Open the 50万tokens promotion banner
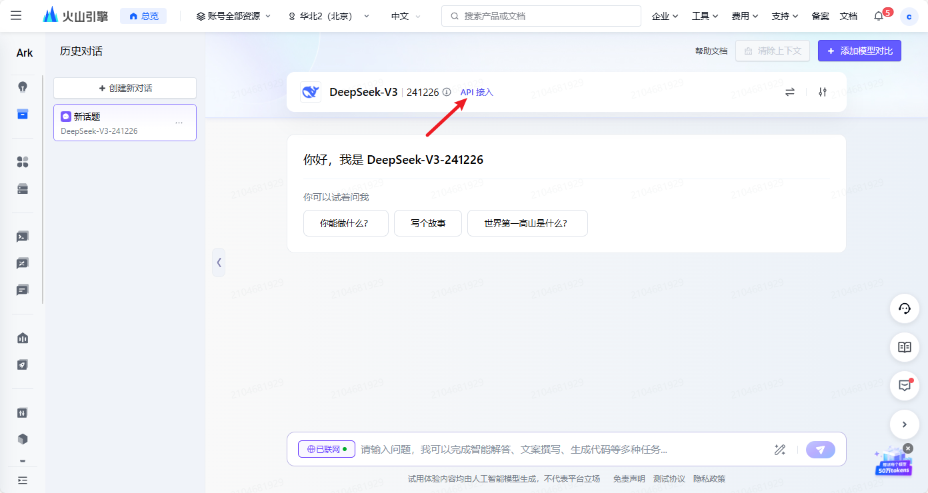This screenshot has height=493, width=928. coord(892,463)
